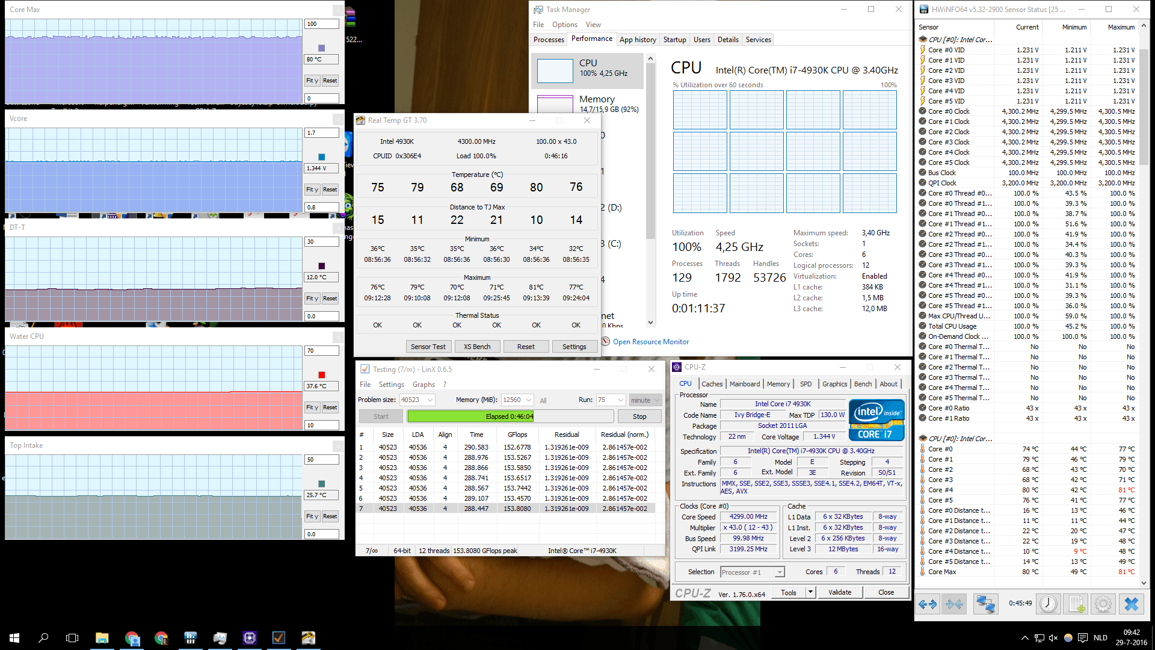Click Core Max graph color swatch
The height and width of the screenshot is (650, 1155).
321,48
